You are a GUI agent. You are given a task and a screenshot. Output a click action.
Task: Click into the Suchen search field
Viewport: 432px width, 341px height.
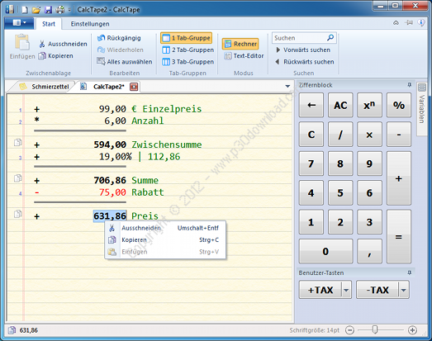(299, 38)
